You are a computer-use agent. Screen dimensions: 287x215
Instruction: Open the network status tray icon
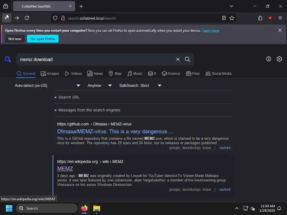coord(246,208)
